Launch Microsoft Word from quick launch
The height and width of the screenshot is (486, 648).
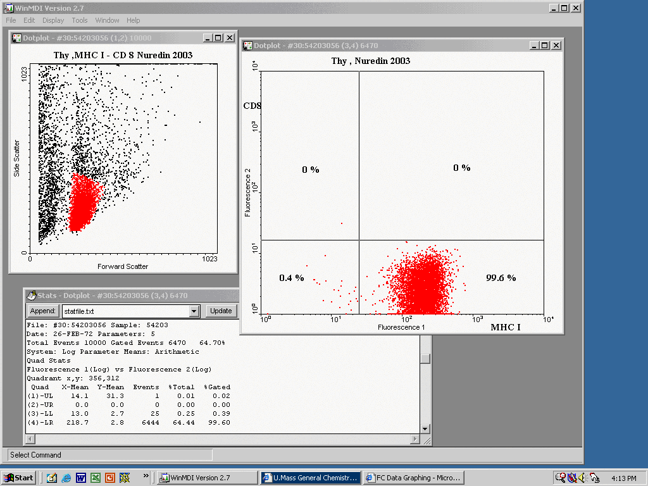[x=80, y=478]
